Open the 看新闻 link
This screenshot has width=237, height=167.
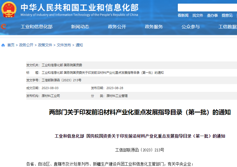tap(183, 15)
